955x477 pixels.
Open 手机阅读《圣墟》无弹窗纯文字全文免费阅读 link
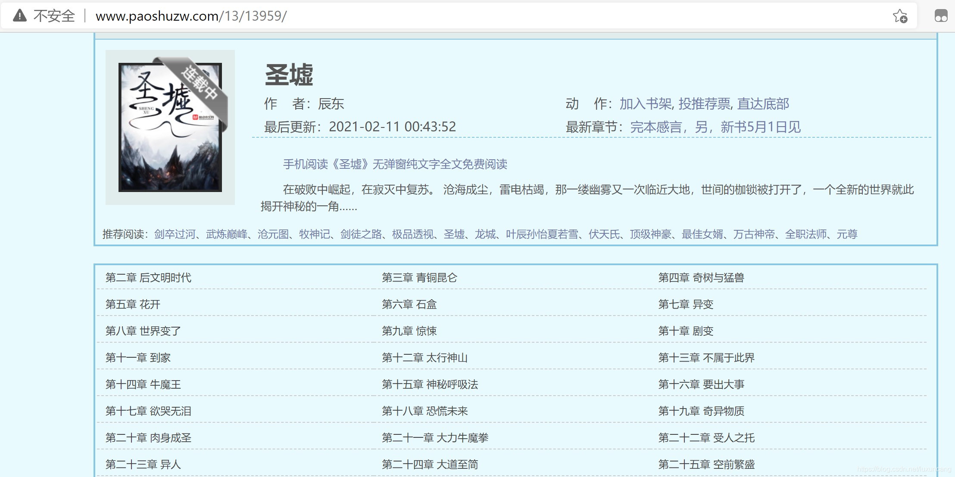pos(395,164)
